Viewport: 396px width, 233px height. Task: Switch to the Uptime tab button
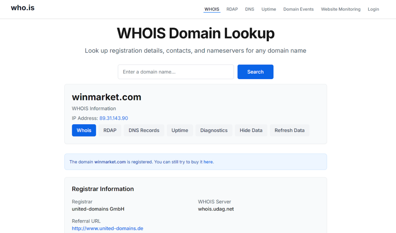(x=180, y=130)
